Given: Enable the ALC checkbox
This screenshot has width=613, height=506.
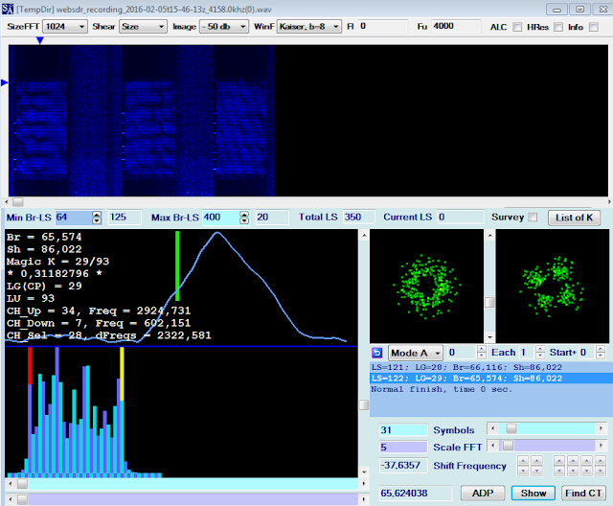Looking at the screenshot, I should tap(517, 27).
